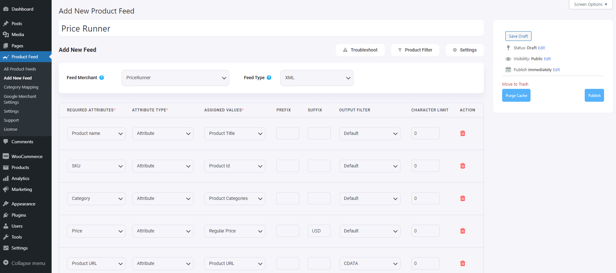Click the Publish button
This screenshot has width=616, height=273.
(x=594, y=95)
